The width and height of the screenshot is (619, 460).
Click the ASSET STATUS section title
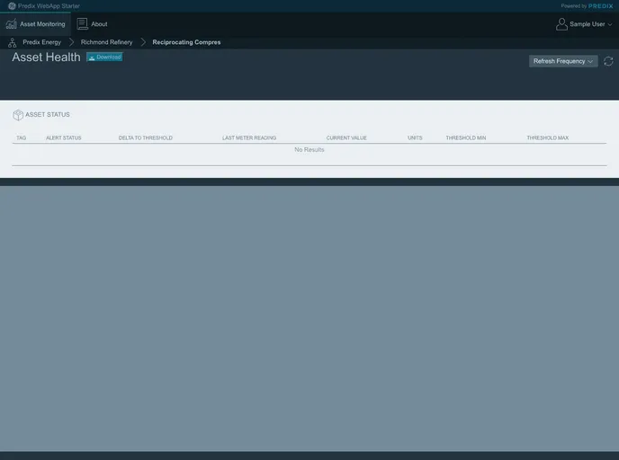(48, 115)
